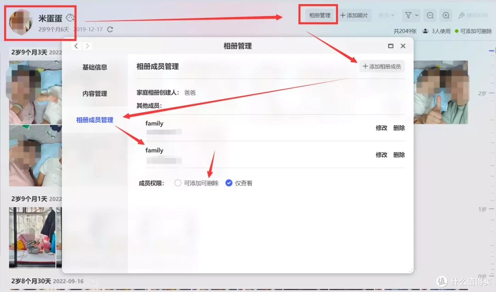Select 相册成员管理 tab

point(95,120)
